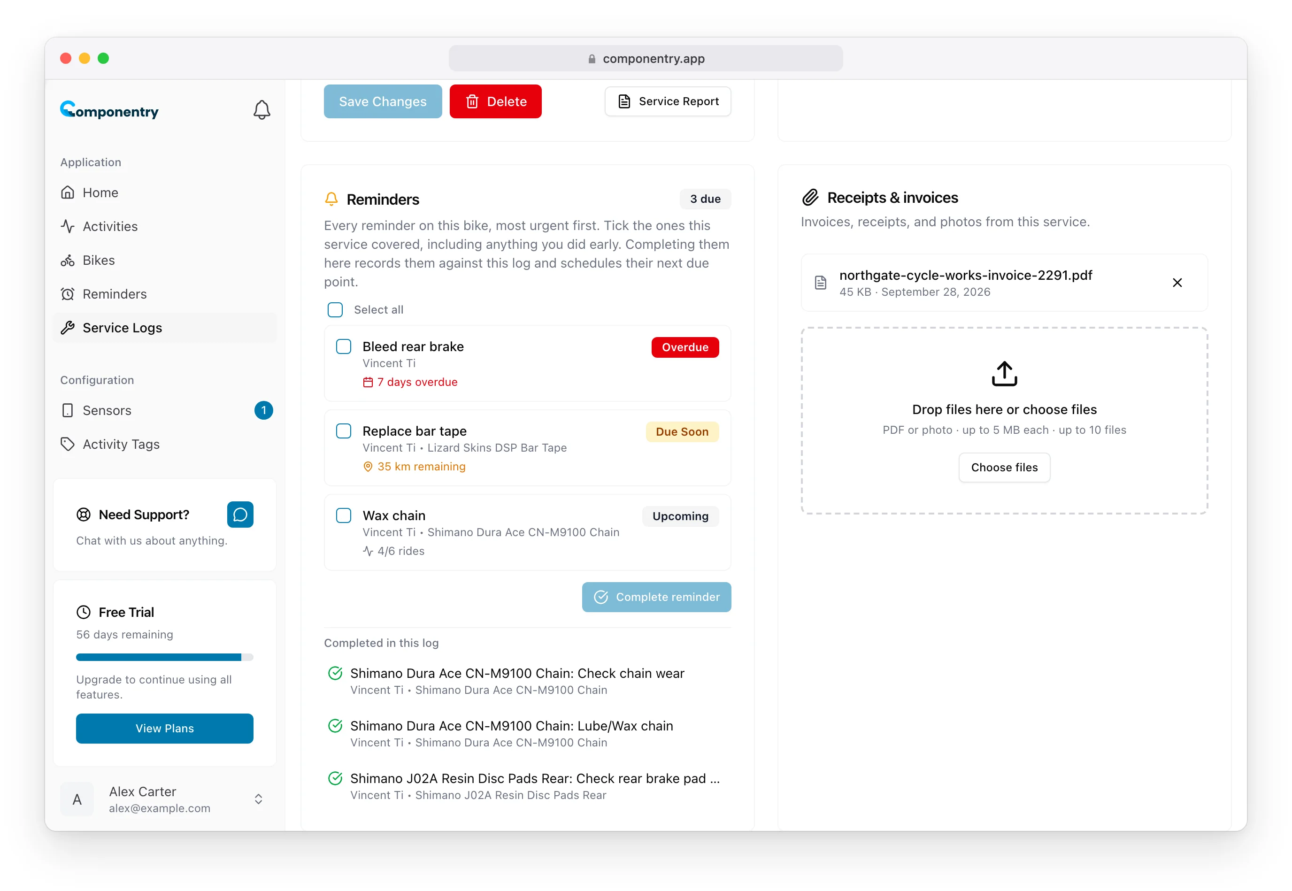This screenshot has height=891, width=1292.
Task: Click the Complete reminder button
Action: (656, 597)
